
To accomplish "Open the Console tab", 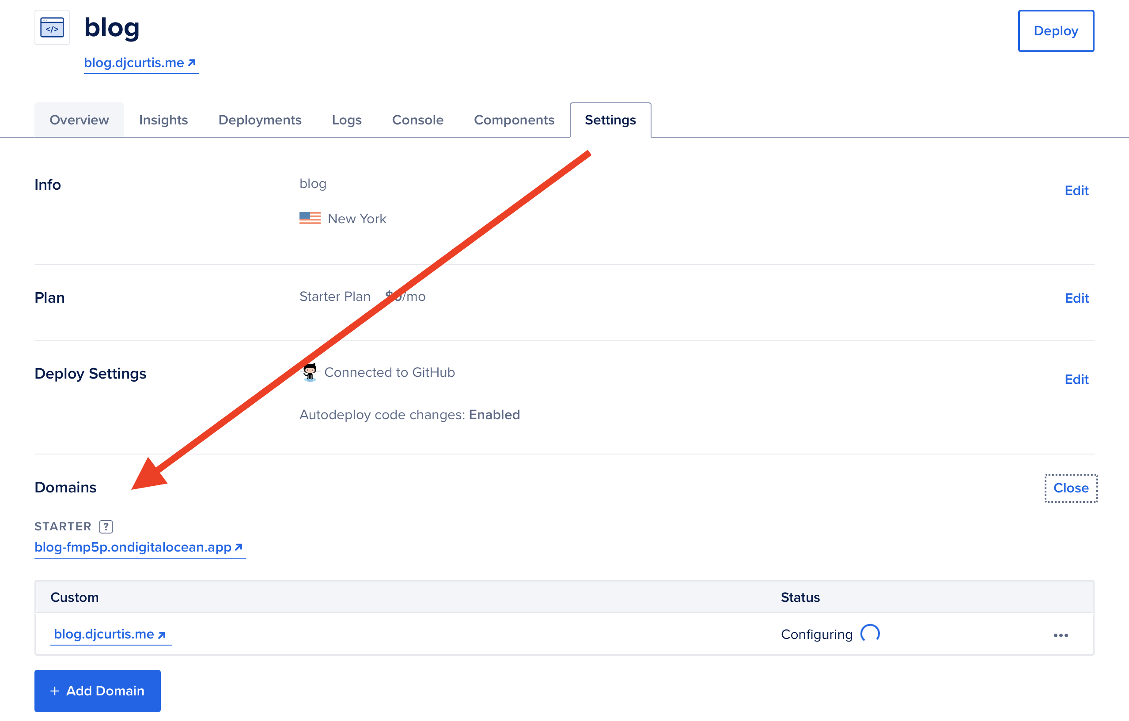I will [418, 120].
